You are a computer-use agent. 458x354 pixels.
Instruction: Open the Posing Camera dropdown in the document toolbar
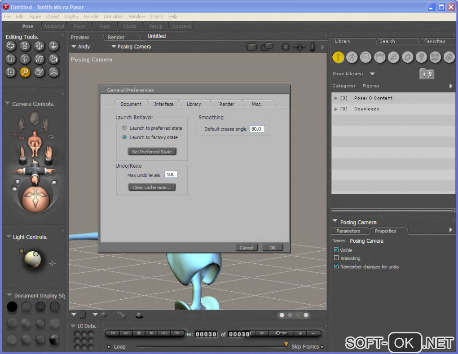131,46
